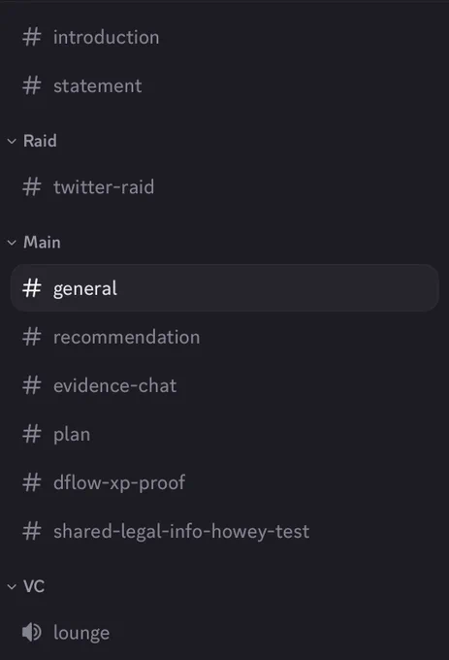The width and height of the screenshot is (449, 660).
Task: Click the hash icon beside general
Action: tap(32, 288)
